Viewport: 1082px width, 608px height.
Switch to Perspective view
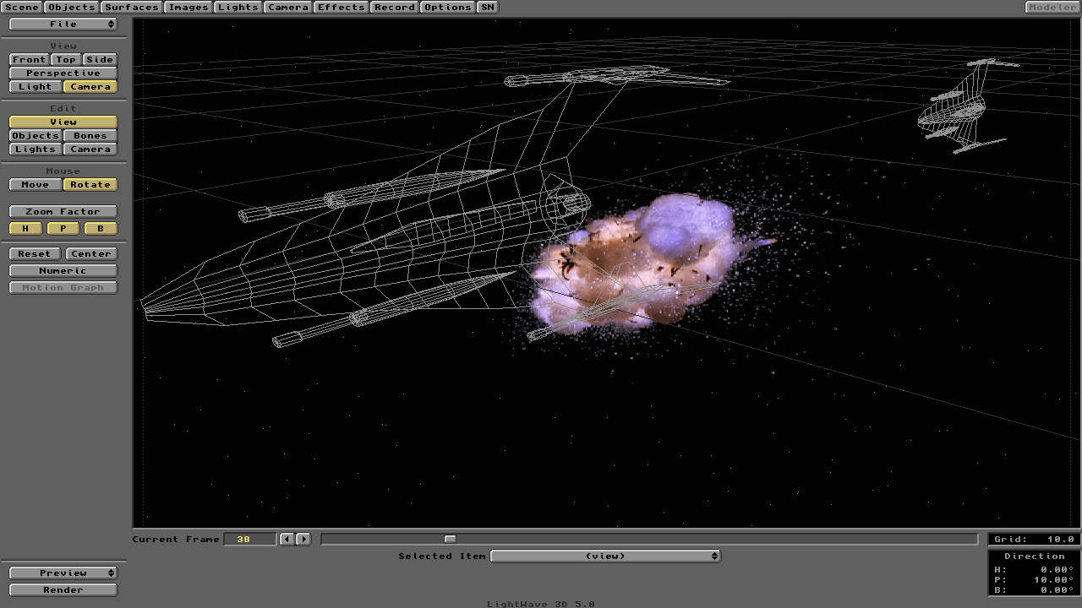pyautogui.click(x=63, y=73)
